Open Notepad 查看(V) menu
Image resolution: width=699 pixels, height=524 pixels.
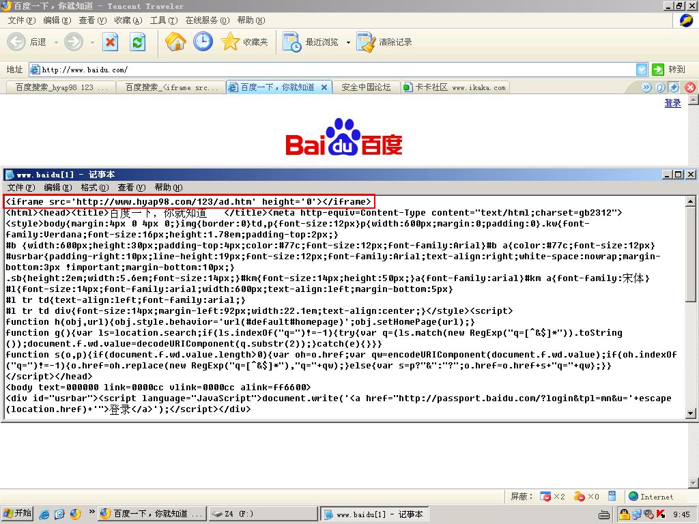tap(132, 188)
